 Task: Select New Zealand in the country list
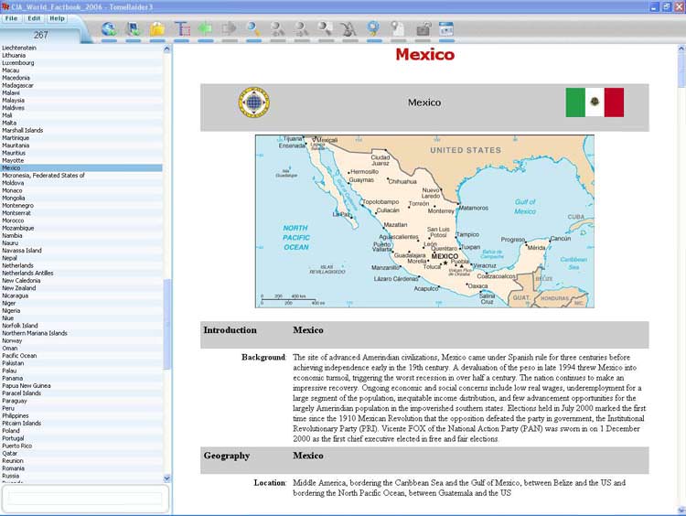point(19,288)
